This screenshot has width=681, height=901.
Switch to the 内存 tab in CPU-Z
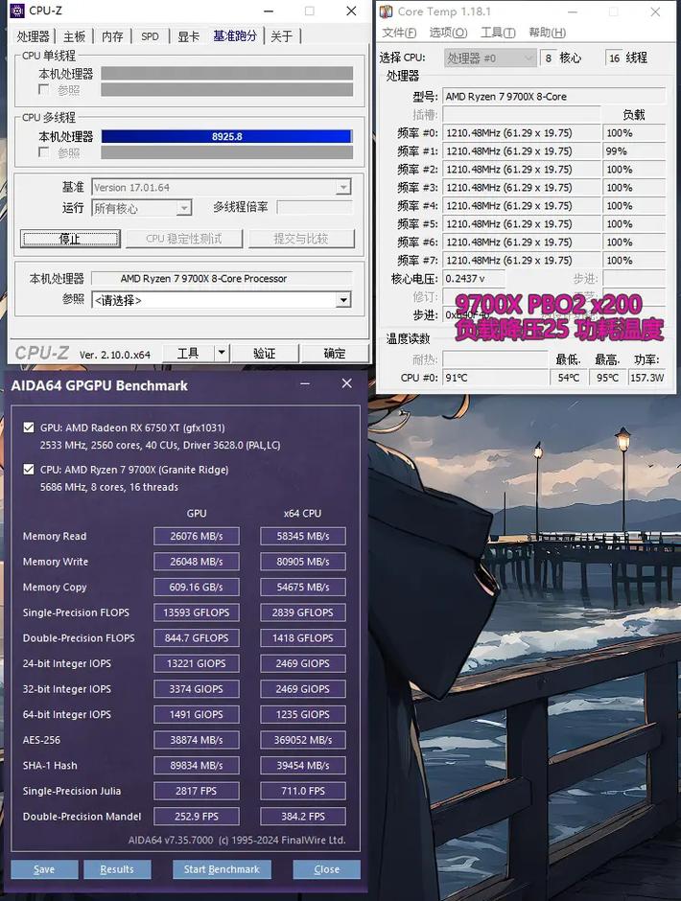tap(113, 36)
